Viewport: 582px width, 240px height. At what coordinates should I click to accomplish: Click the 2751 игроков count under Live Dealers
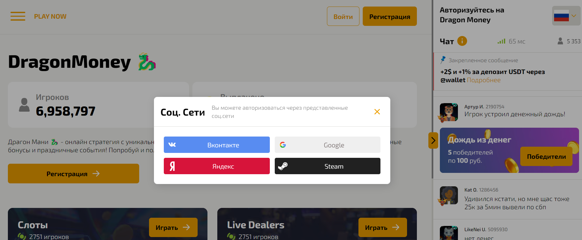pyautogui.click(x=258, y=237)
